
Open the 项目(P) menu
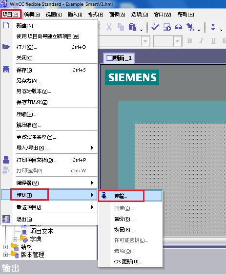click(x=11, y=14)
